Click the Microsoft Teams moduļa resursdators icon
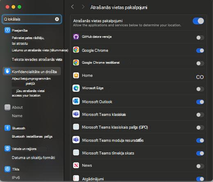 pyautogui.click(x=76, y=140)
